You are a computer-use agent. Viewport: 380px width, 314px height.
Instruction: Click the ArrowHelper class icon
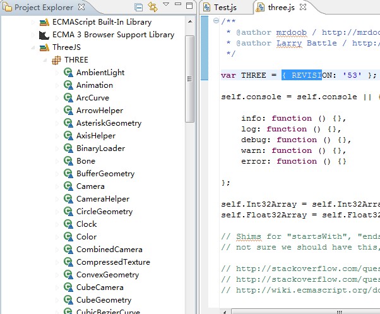(68, 111)
